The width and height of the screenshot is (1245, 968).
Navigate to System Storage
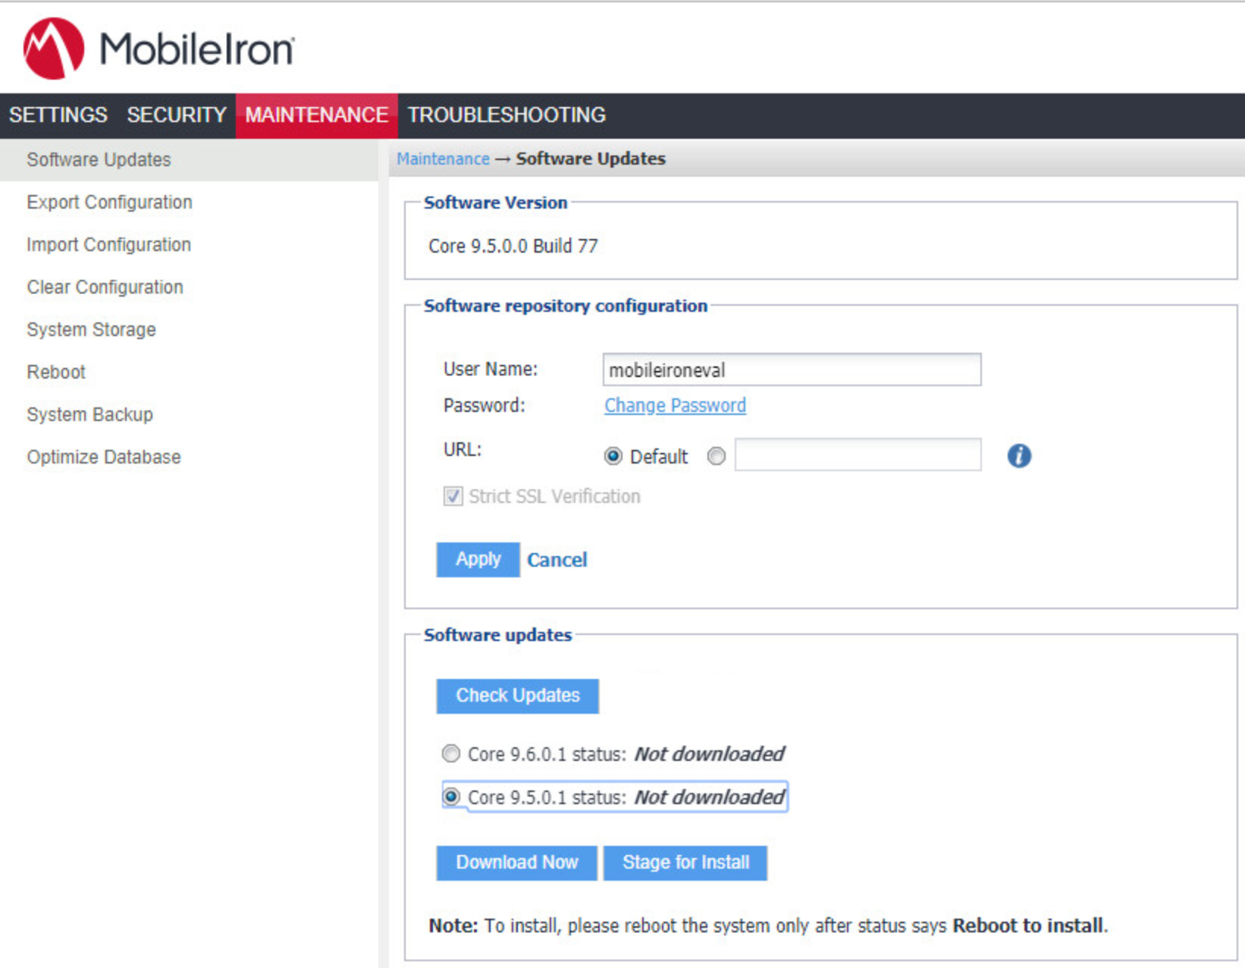coord(91,329)
